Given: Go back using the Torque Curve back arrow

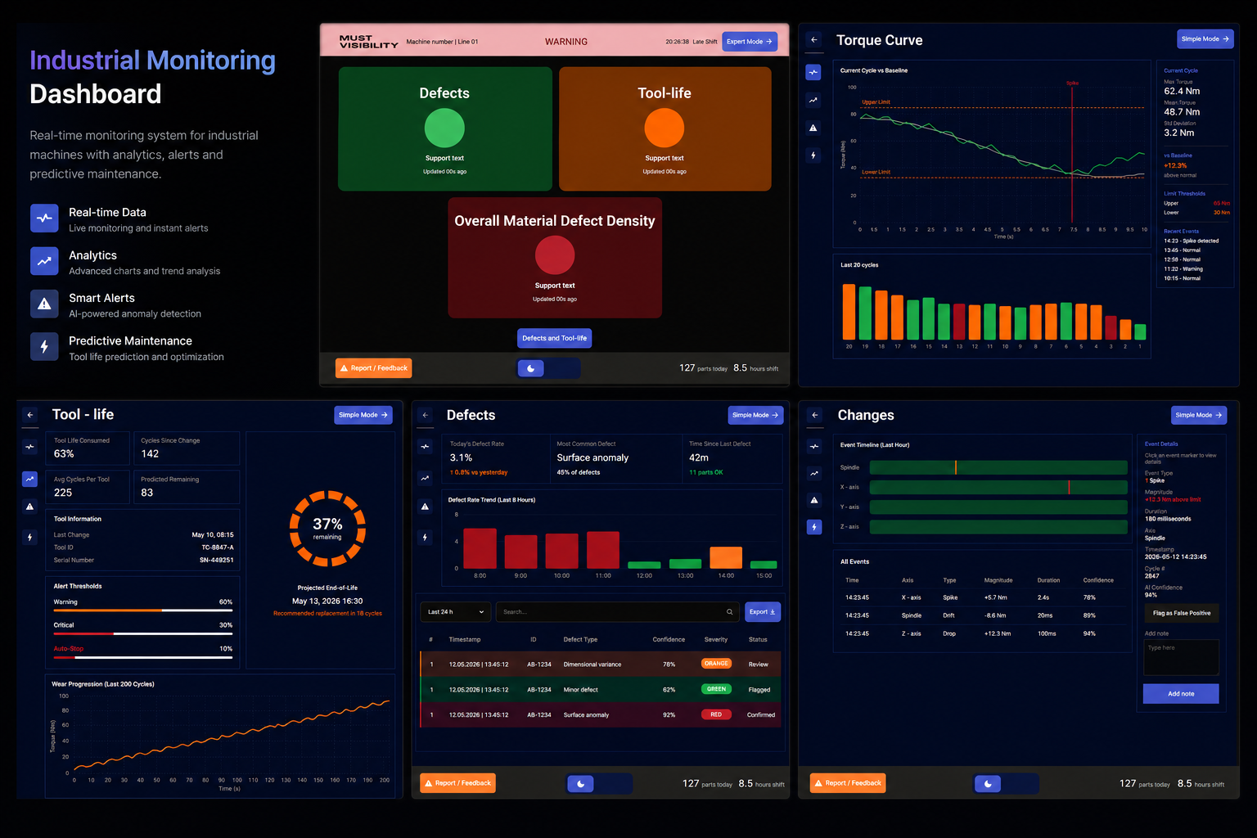Looking at the screenshot, I should click(x=813, y=39).
